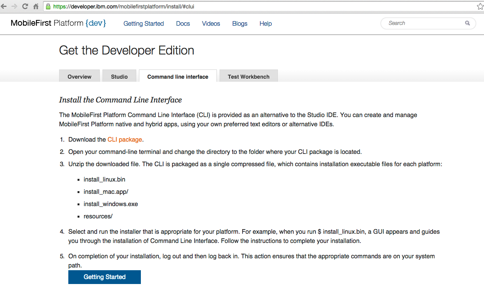
Task: Reload the page with the refresh icon
Action: click(x=25, y=6)
